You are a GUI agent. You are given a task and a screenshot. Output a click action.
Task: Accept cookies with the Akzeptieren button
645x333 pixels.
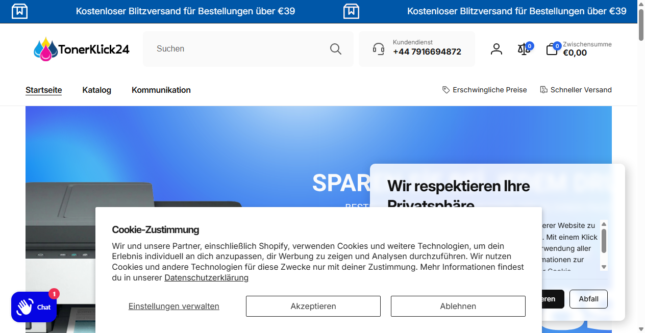point(313,306)
